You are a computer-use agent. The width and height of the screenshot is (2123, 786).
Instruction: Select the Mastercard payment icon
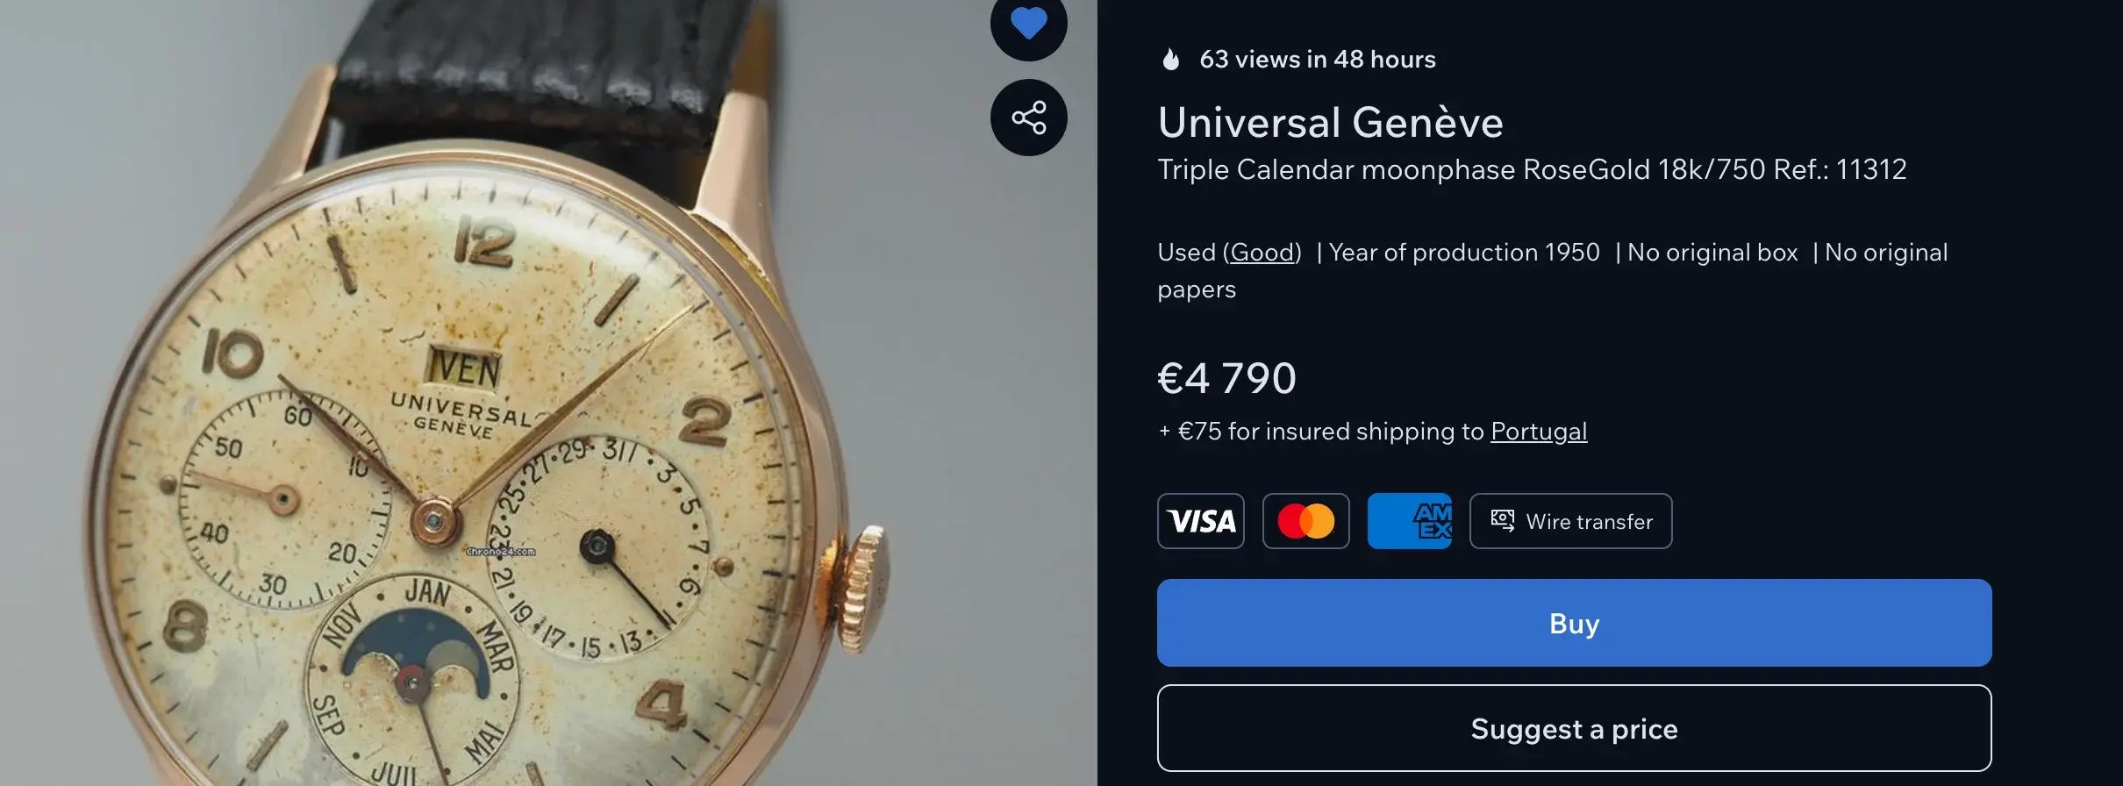(1305, 521)
